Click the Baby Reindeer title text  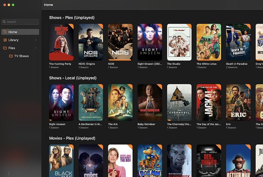click(x=146, y=124)
